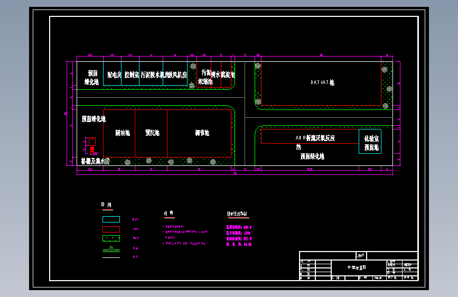Click the ABR折流厌氧反应 label
The height and width of the screenshot is (297, 458).
click(x=315, y=138)
